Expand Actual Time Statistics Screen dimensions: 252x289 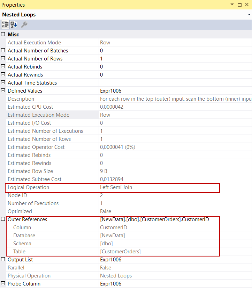pos(3,82)
